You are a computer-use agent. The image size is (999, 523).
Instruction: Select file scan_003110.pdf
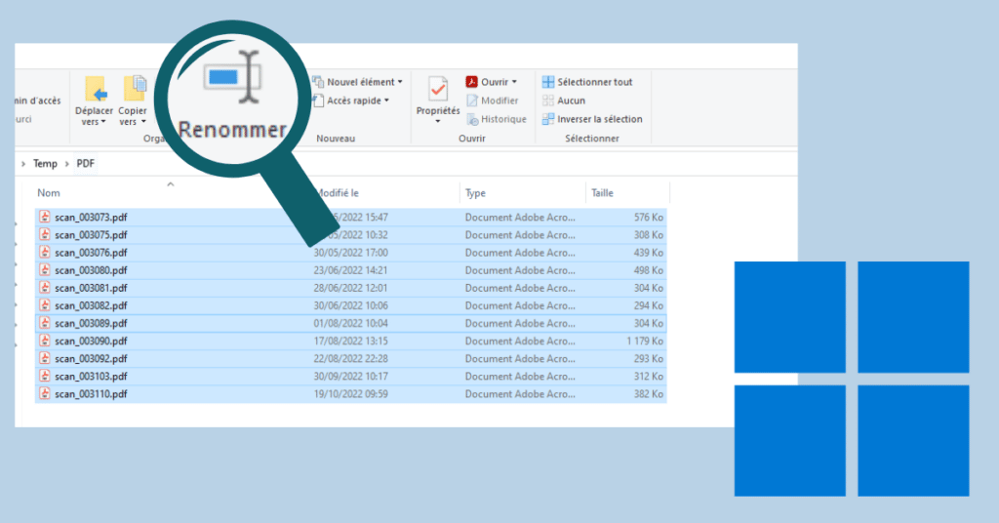point(91,393)
